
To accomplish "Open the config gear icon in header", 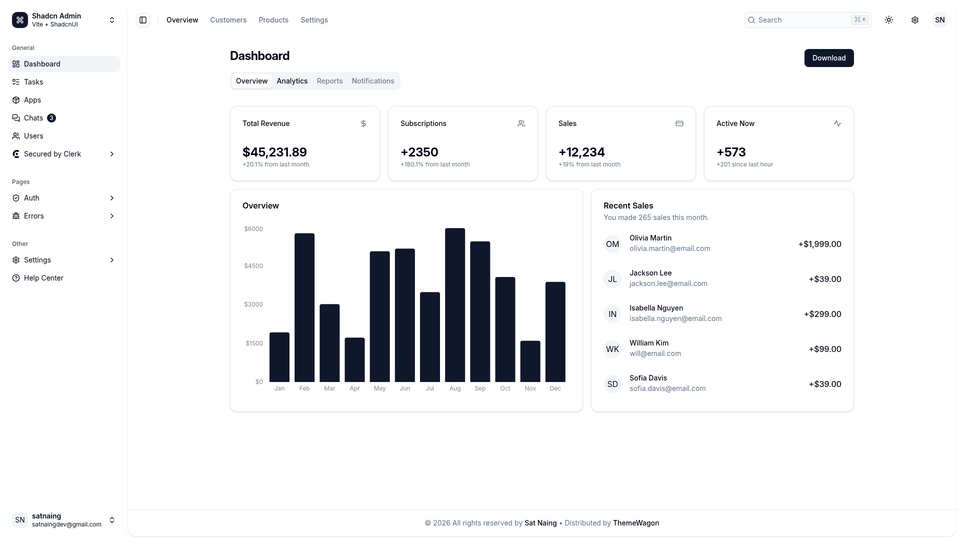I will coord(914,20).
